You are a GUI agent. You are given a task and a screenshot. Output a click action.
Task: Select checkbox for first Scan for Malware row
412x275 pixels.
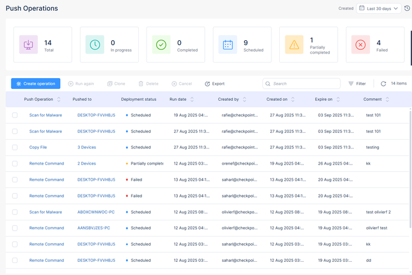click(14, 115)
